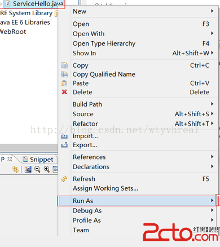Click the Ctrl+V shortcut text
Viewport: 220px width, 247px height.
point(200,83)
